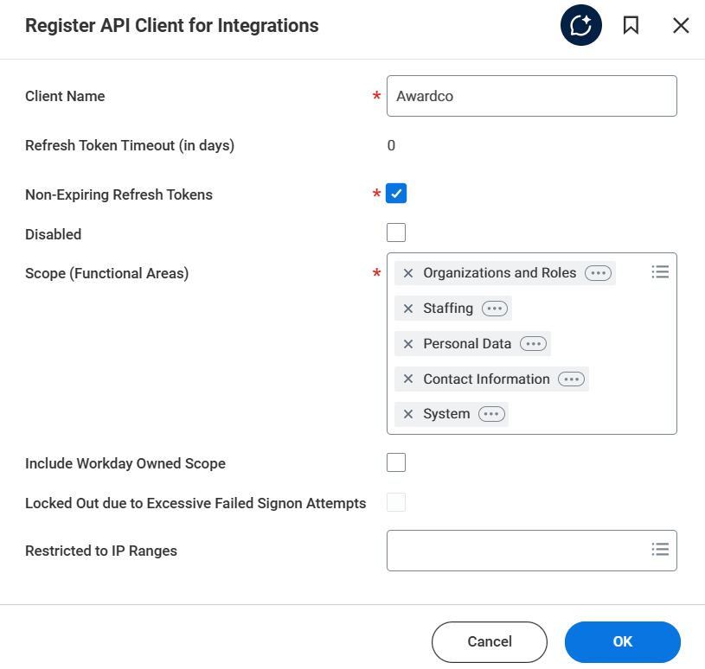This screenshot has height=669, width=705.
Task: Remove Organizations and Roles scope tag
Action: click(408, 273)
